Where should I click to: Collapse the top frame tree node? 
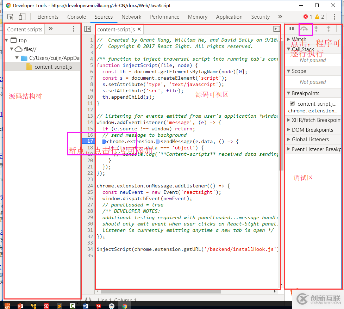(x=7, y=40)
